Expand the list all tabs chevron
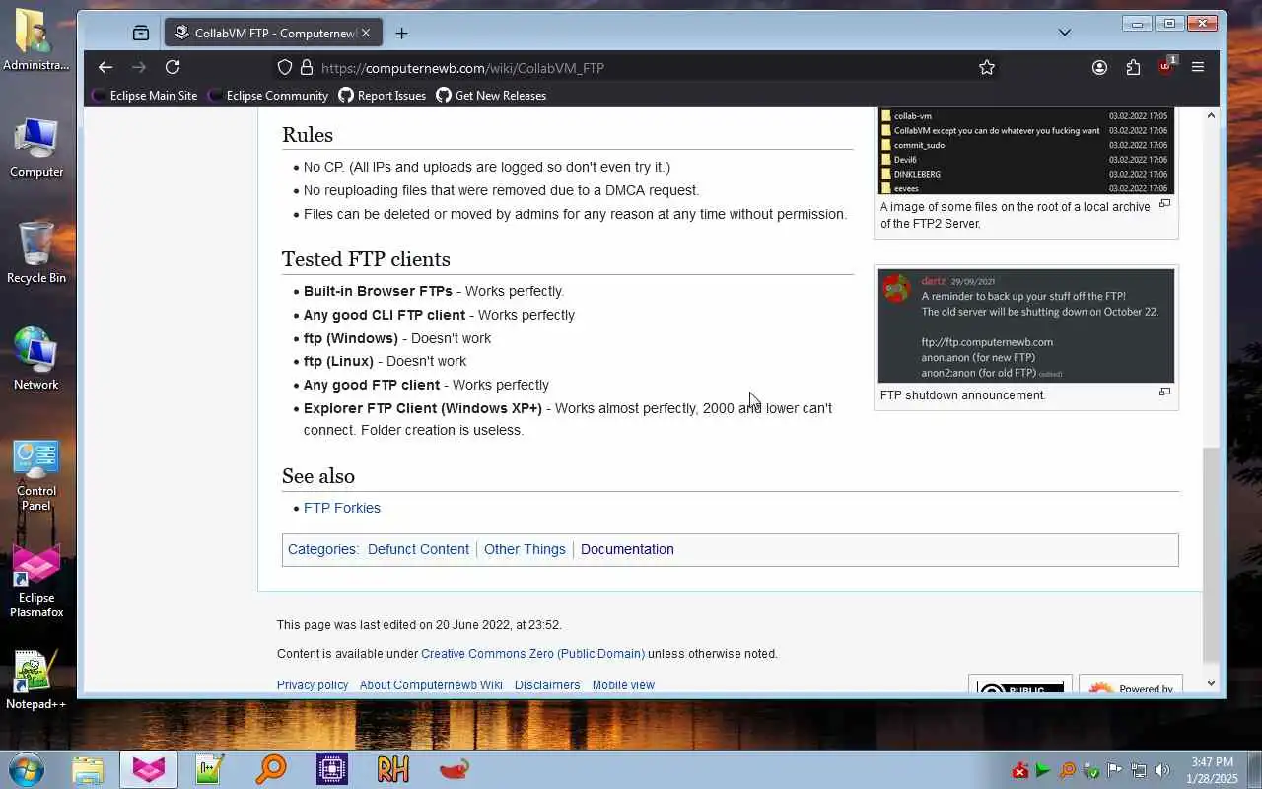This screenshot has width=1262, height=789. click(x=1065, y=33)
